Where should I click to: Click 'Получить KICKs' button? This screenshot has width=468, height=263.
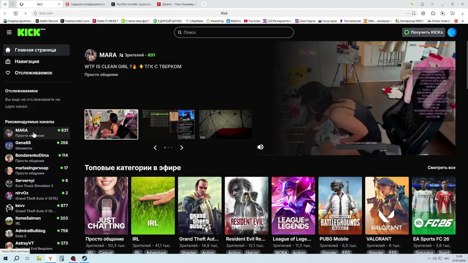tap(423, 32)
